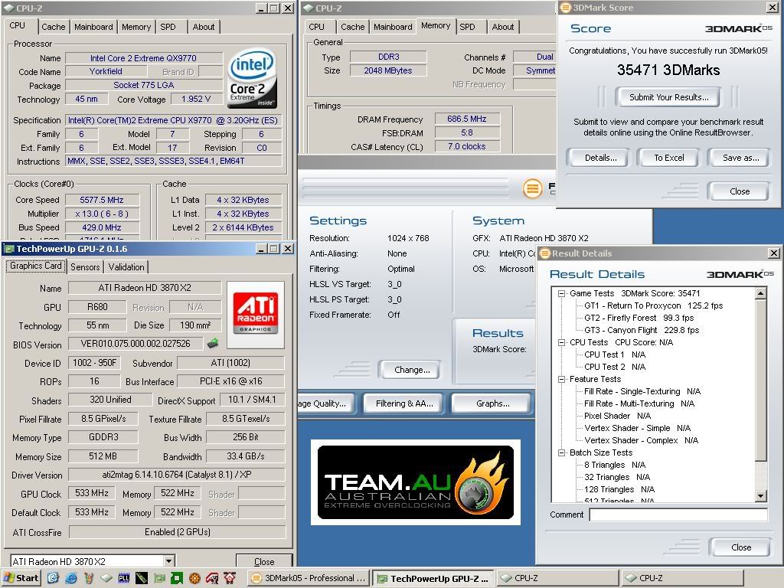Image resolution: width=784 pixels, height=588 pixels.
Task: Collapse the CPU Tests tree node
Action: coord(561,342)
